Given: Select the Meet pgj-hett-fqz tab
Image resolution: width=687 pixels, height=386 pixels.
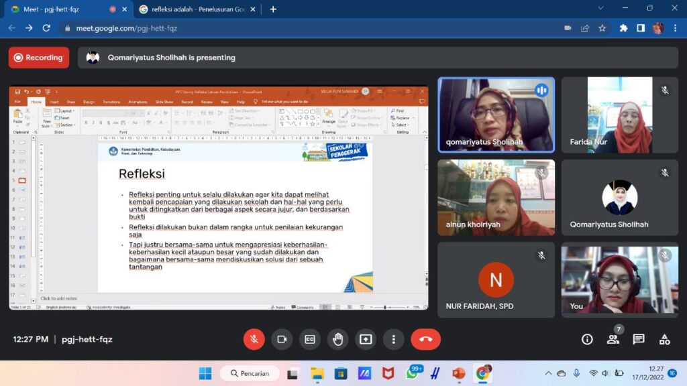Looking at the screenshot, I should (x=60, y=9).
